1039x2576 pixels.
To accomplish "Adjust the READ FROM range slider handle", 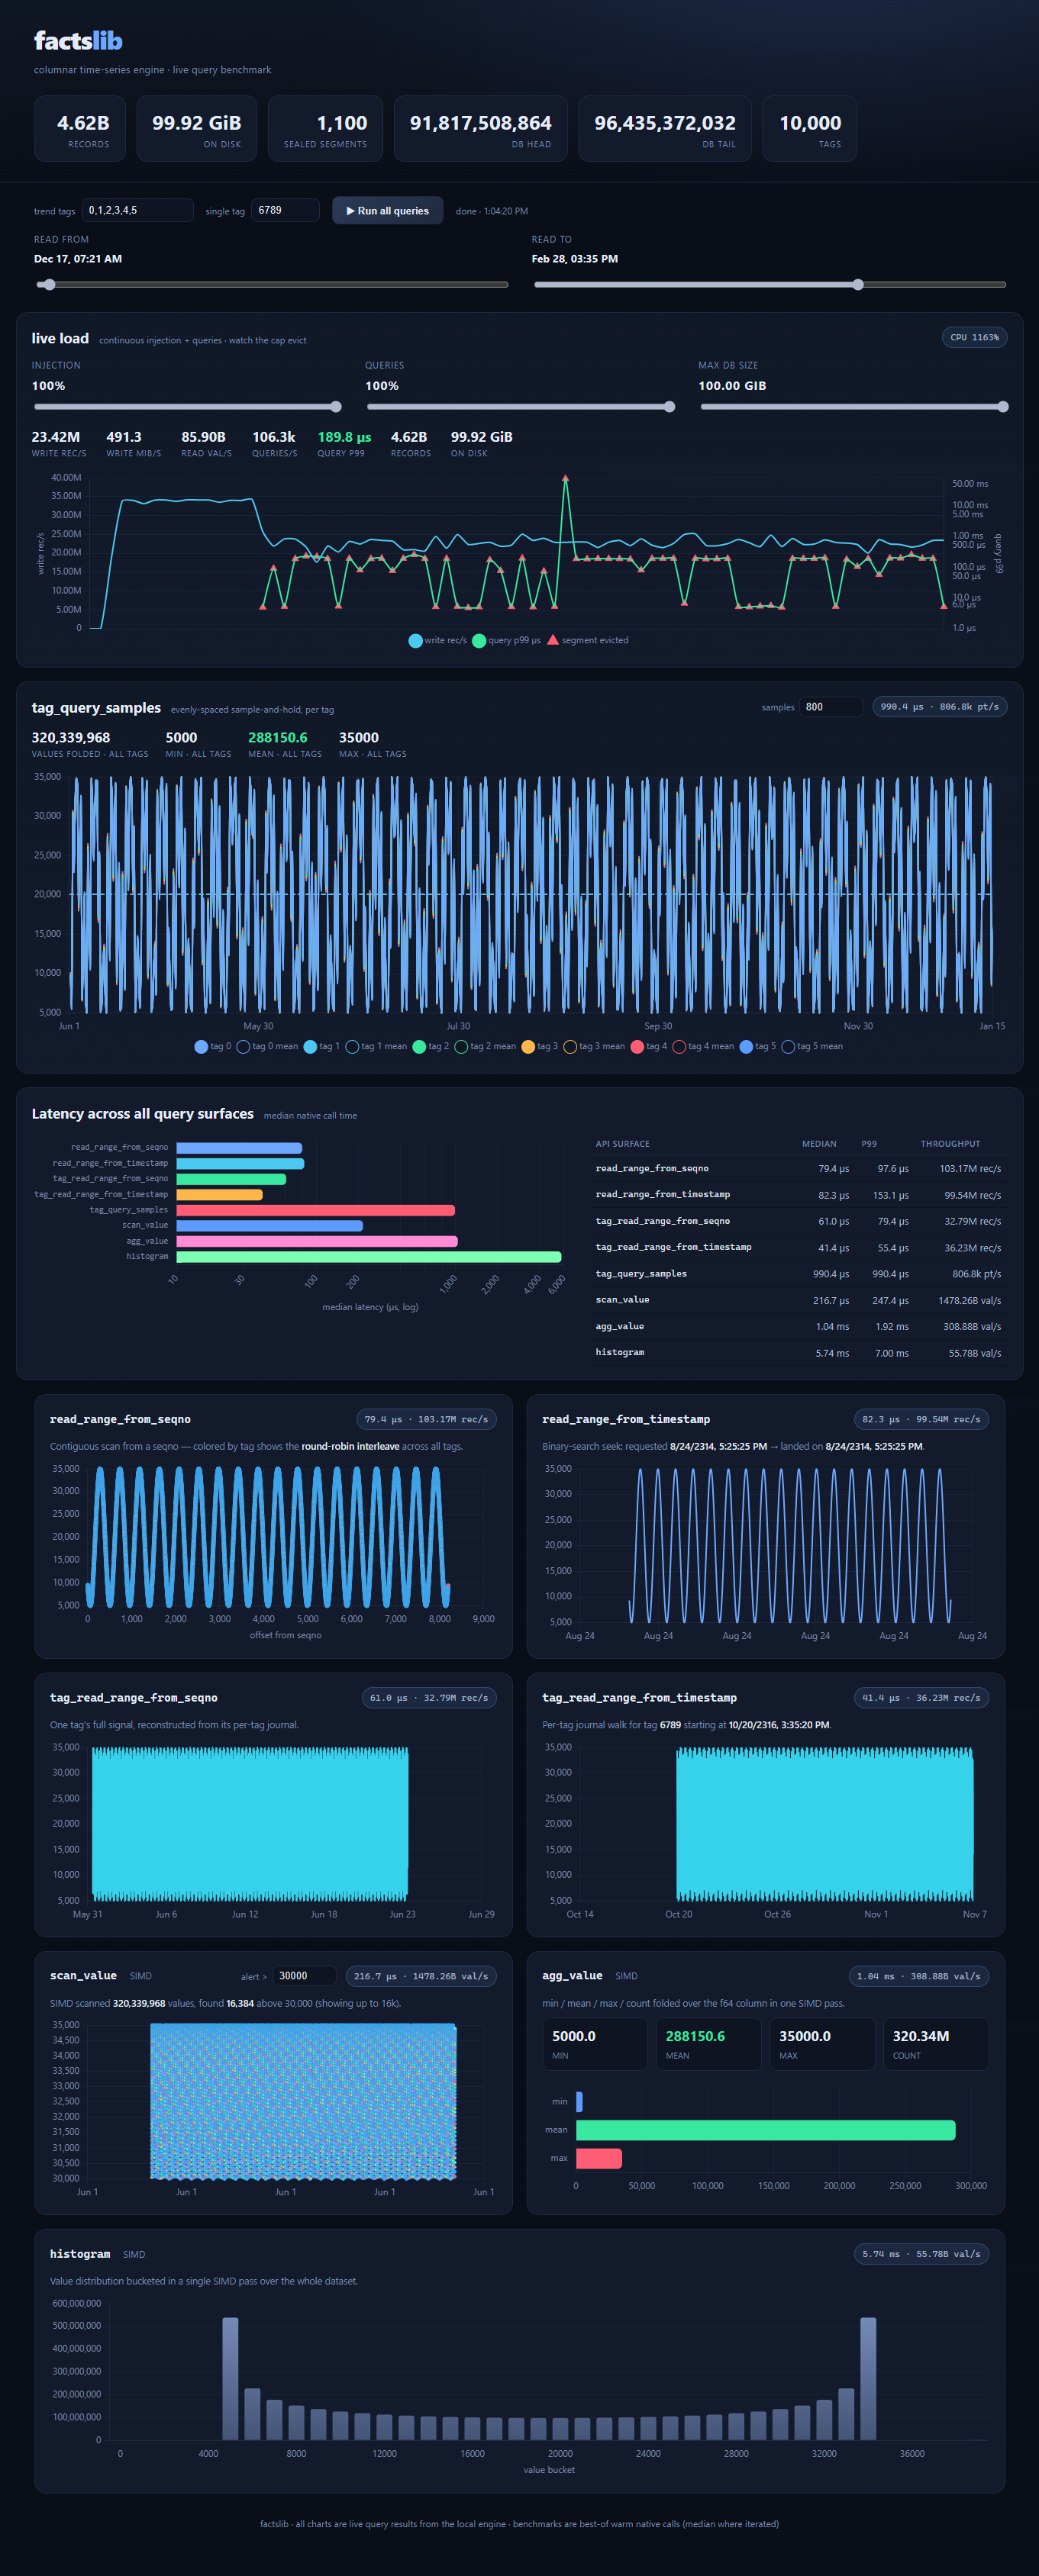I will click(49, 285).
